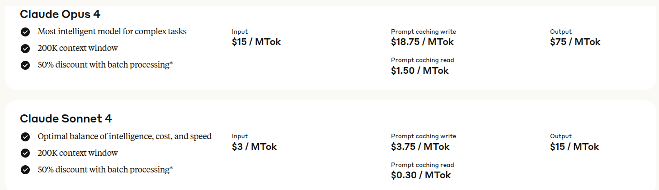Viewport: 659px width, 190px height.
Task: Click Most intelligent model for complex tasks text
Action: click(x=112, y=32)
